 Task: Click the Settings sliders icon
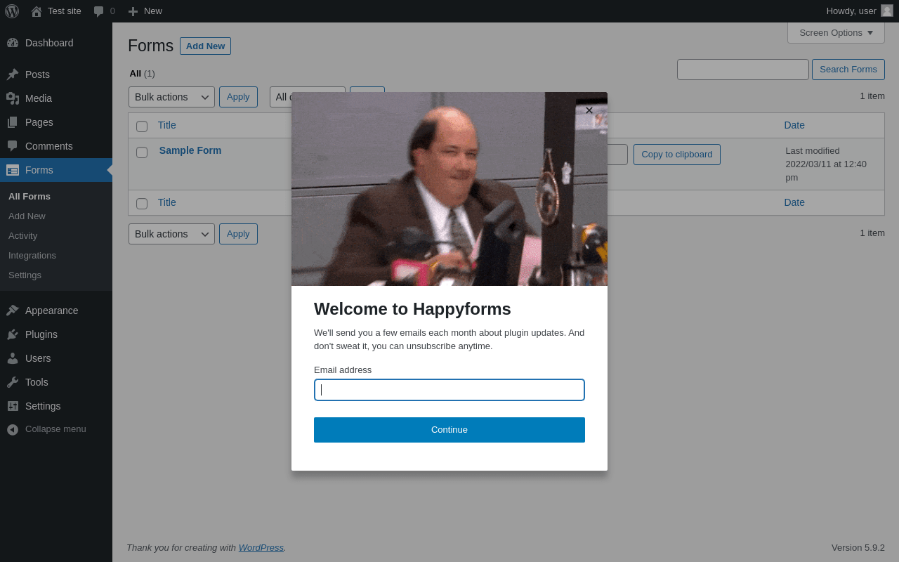(13, 406)
